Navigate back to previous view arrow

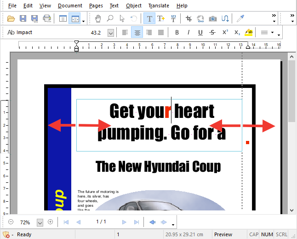[x=152, y=222]
